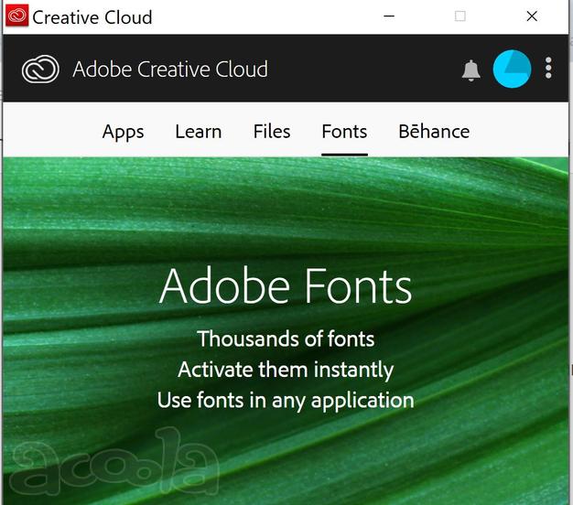The image size is (573, 505).
Task: Click the red Creative Cloud title bar icon
Action: [16, 16]
